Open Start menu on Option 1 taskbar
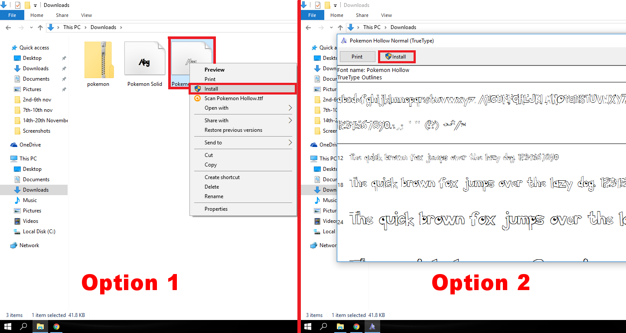626x333 pixels. click(x=8, y=326)
